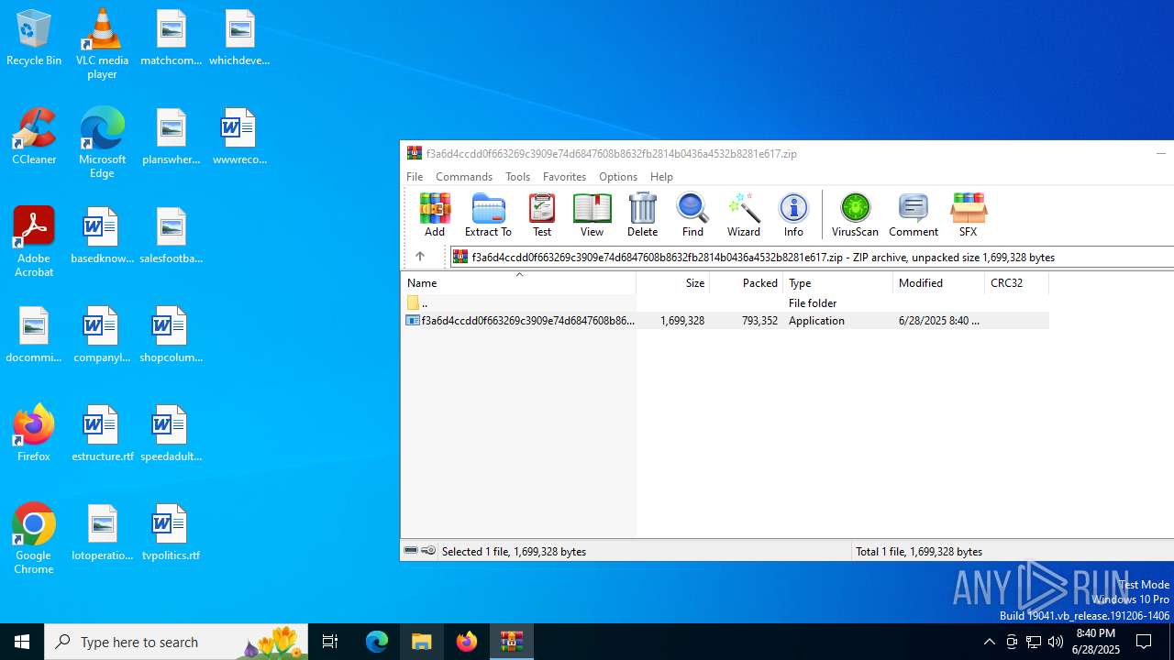This screenshot has width=1174, height=660.
Task: Sort by the CRC32 column header
Action: pyautogui.click(x=1017, y=282)
